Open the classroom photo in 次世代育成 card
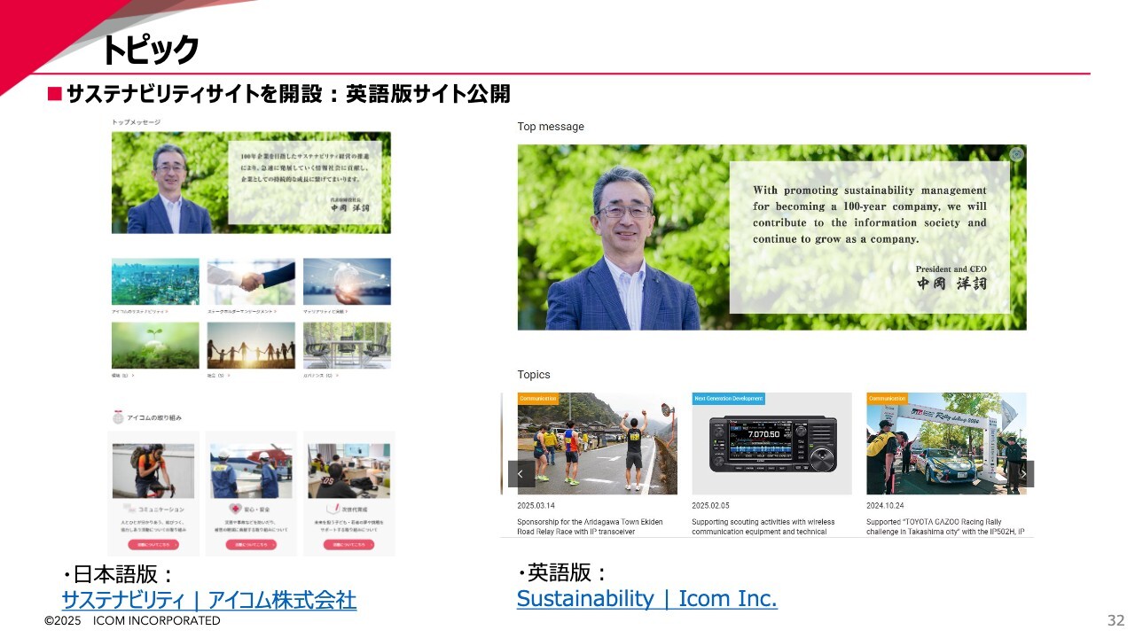This screenshot has width=1135, height=638. (348, 471)
